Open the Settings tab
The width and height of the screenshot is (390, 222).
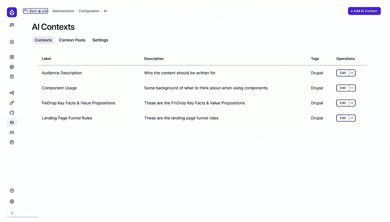[100, 40]
